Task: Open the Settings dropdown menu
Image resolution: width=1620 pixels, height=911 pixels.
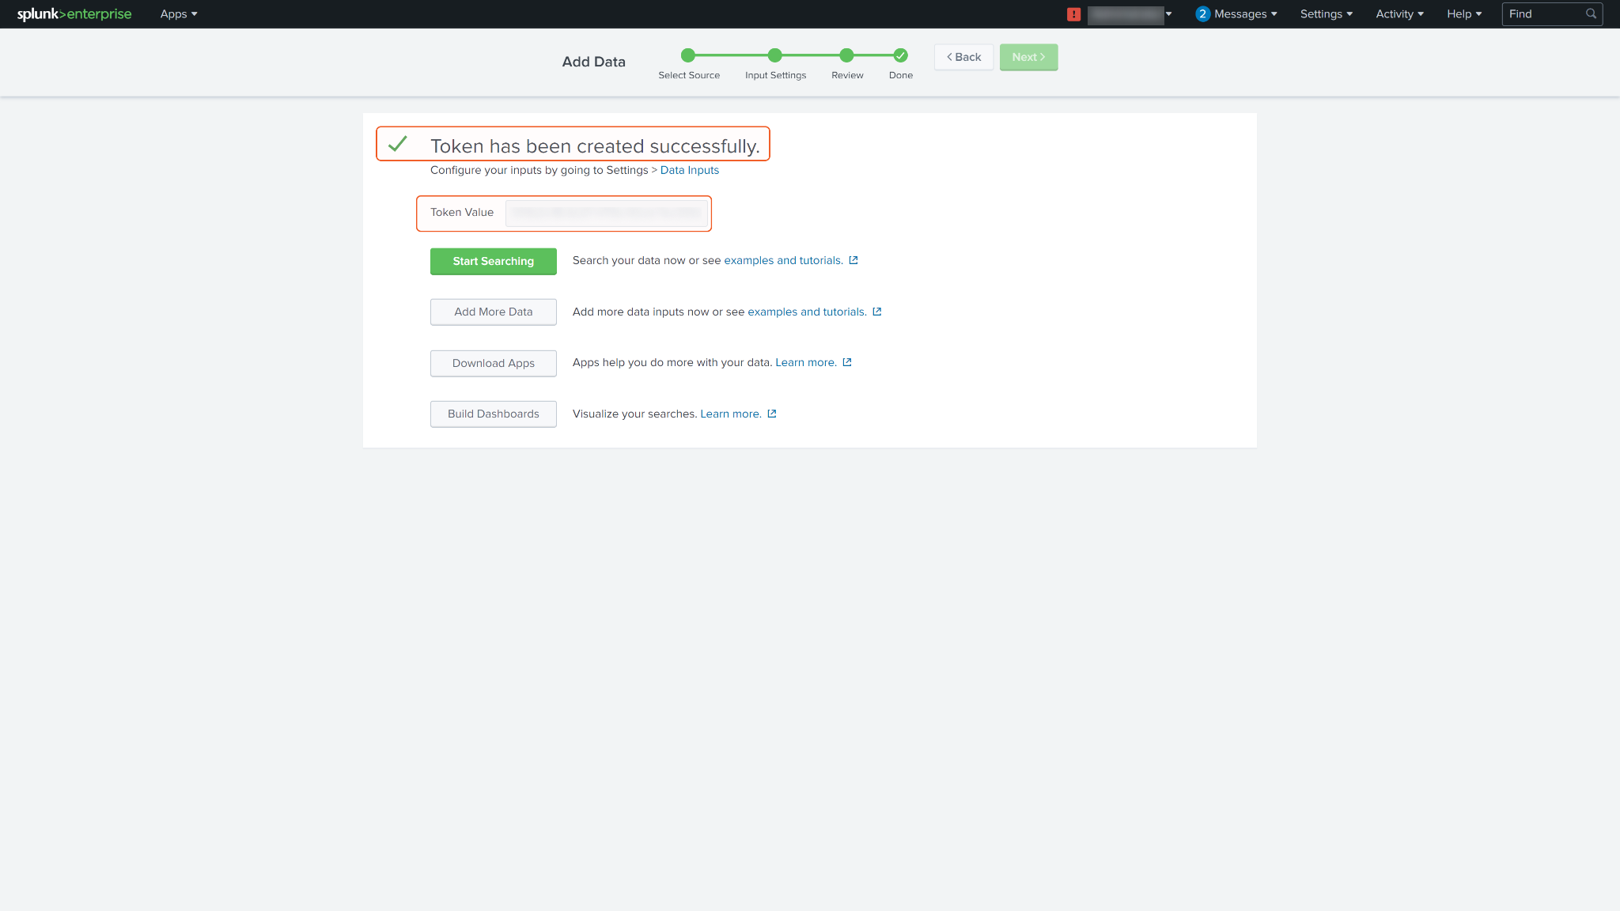Action: tap(1326, 14)
